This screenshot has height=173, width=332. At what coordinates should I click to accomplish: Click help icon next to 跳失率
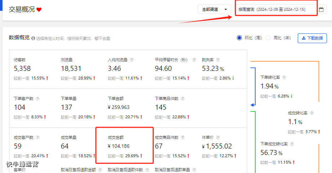pyautogui.click(x=218, y=60)
